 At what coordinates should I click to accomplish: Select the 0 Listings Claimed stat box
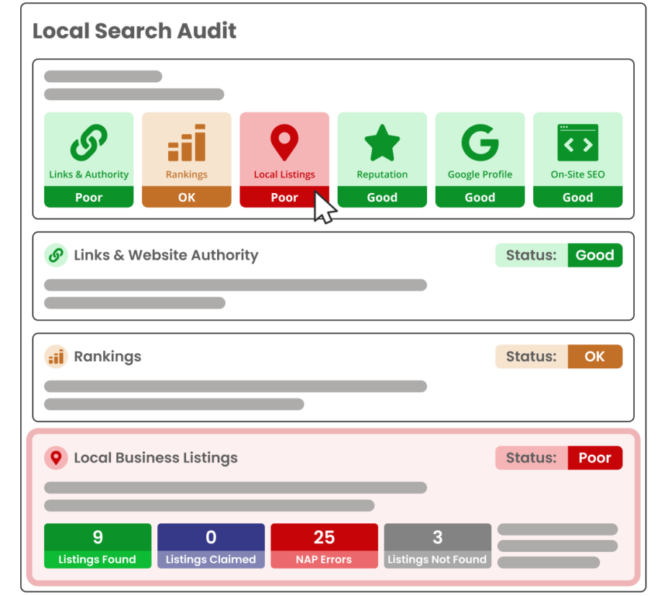click(211, 546)
